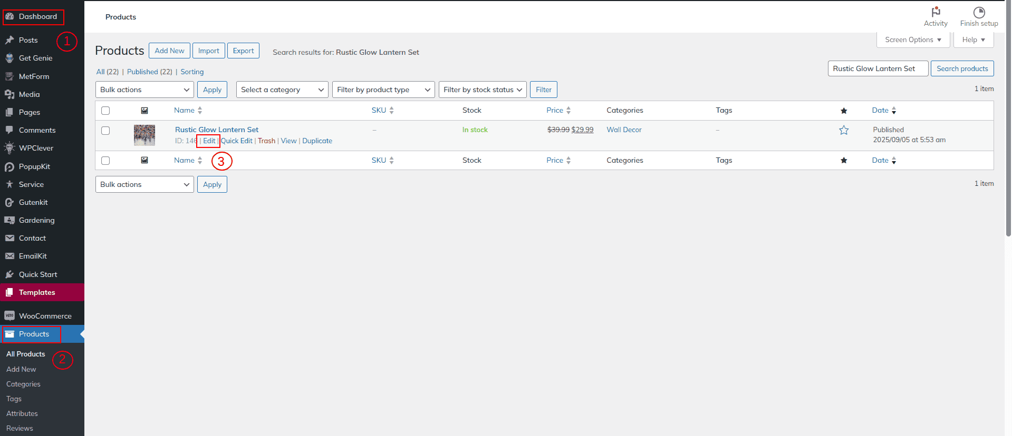Click the Finish setup progress icon
1012x436 pixels.
979,12
